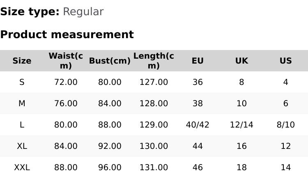The height and width of the screenshot is (178, 308).
Task: Click the 92.00 bust cell
Action: point(110,146)
